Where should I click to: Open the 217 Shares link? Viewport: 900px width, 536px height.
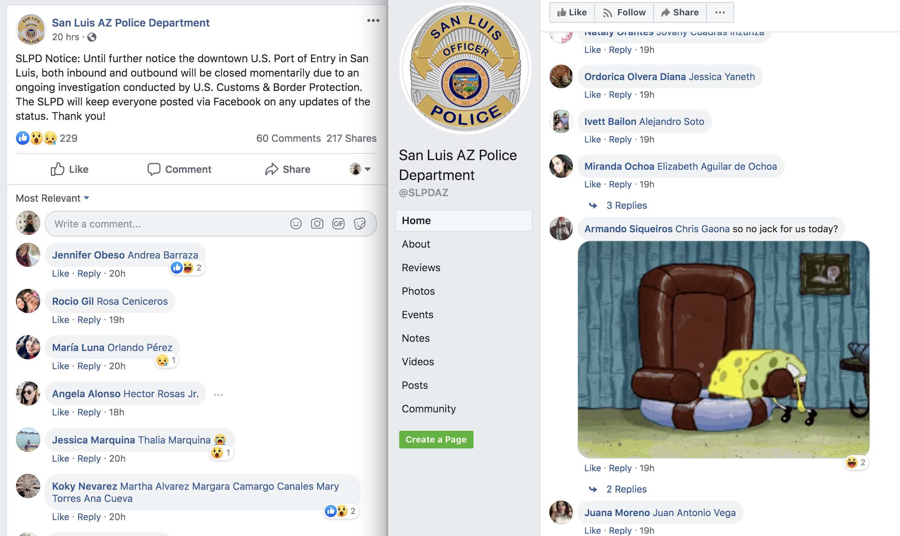tap(351, 138)
